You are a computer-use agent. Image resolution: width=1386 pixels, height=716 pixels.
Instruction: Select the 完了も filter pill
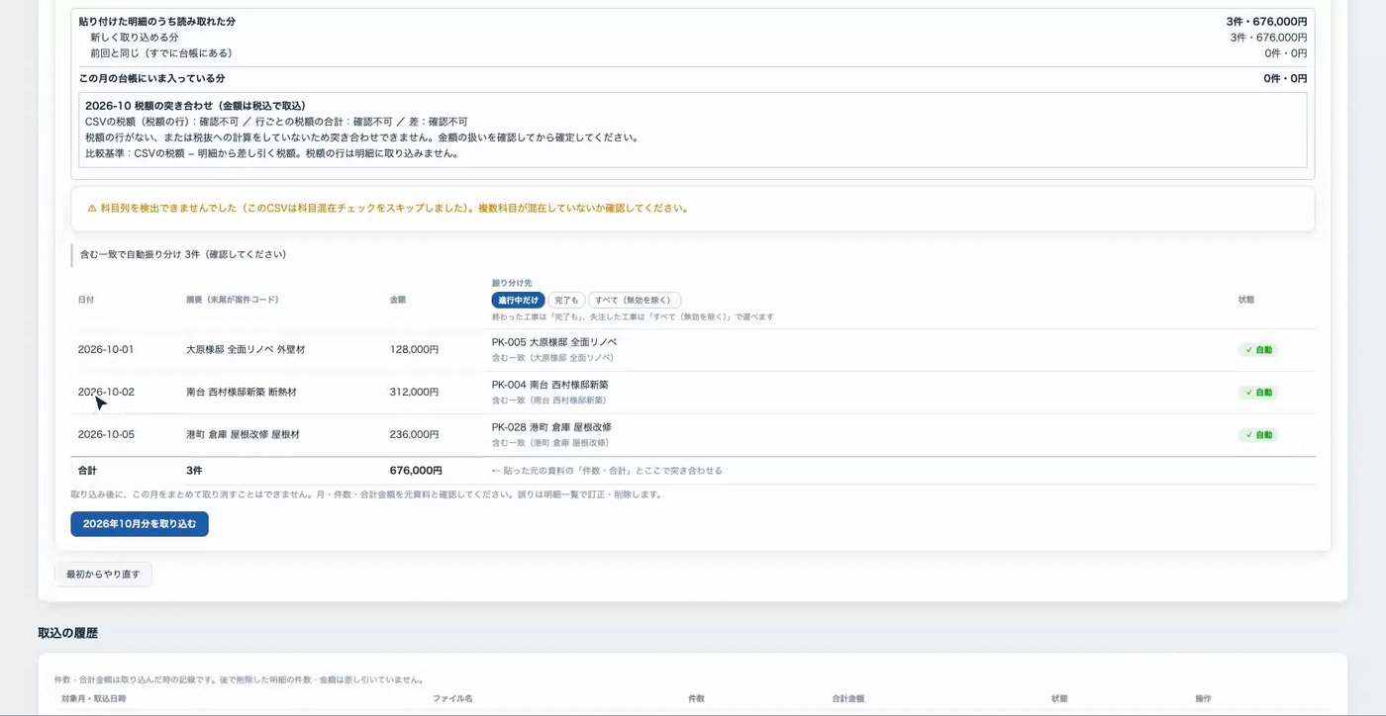566,300
